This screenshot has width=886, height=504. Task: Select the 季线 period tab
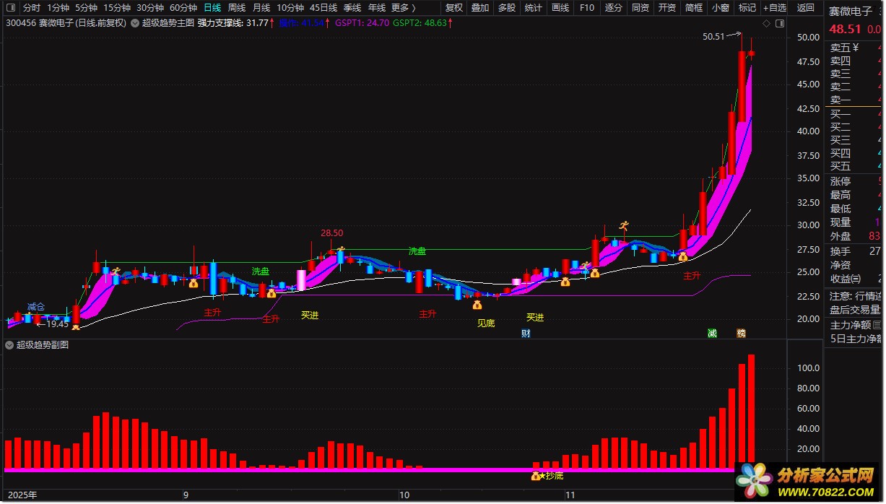point(352,8)
